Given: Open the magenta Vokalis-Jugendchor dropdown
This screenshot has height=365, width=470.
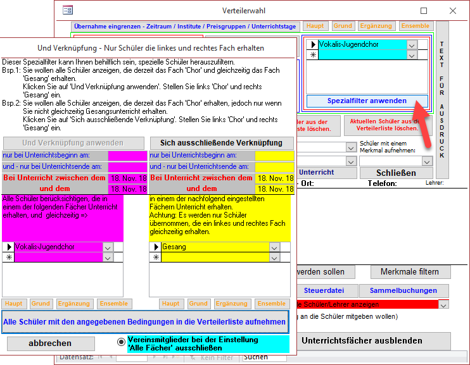Looking at the screenshot, I should (107, 247).
